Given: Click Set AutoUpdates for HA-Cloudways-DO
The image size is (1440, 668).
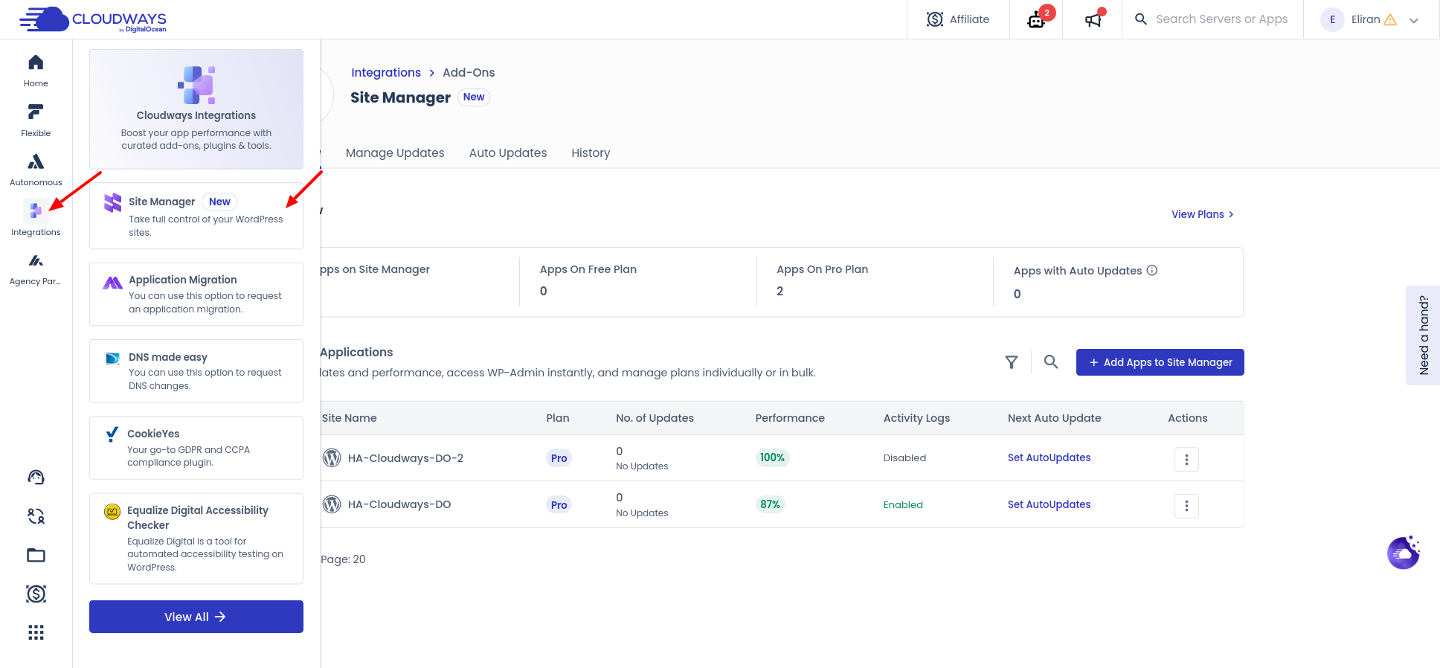Looking at the screenshot, I should click(x=1049, y=504).
